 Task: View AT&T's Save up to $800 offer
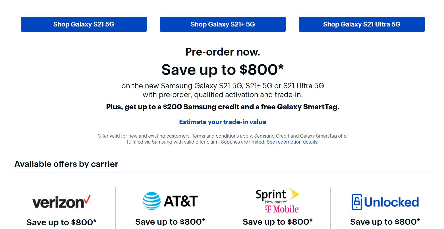click(170, 222)
